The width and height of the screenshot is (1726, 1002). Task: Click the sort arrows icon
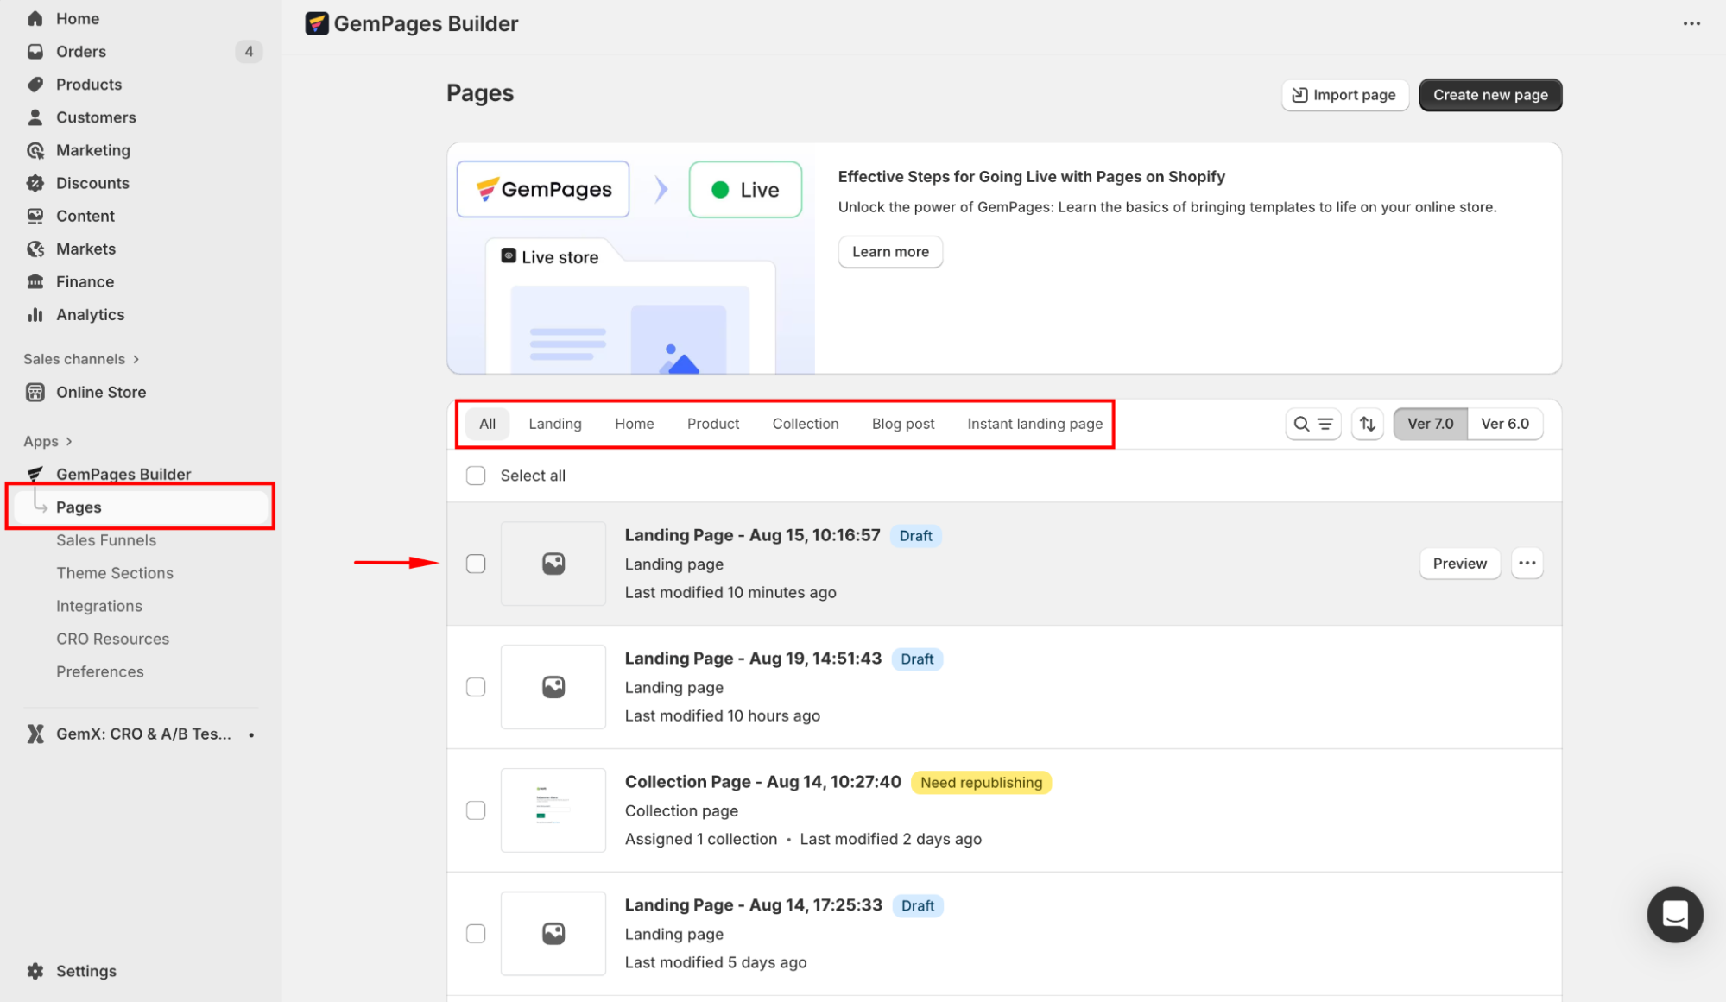pos(1368,424)
